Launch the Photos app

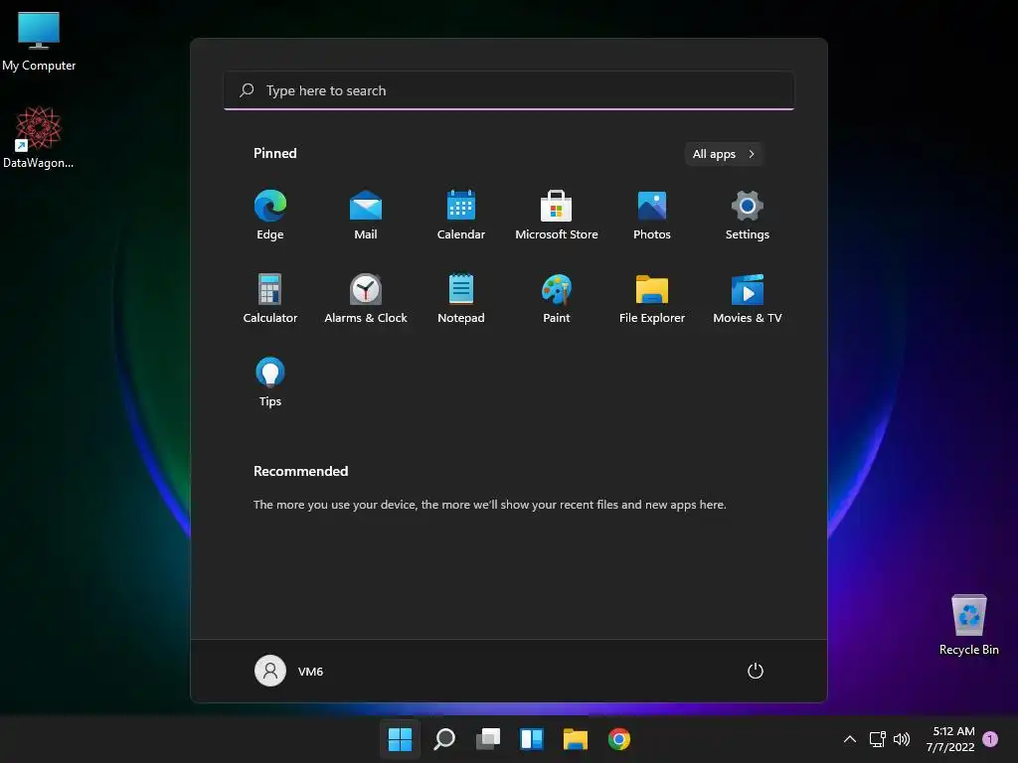point(652,215)
